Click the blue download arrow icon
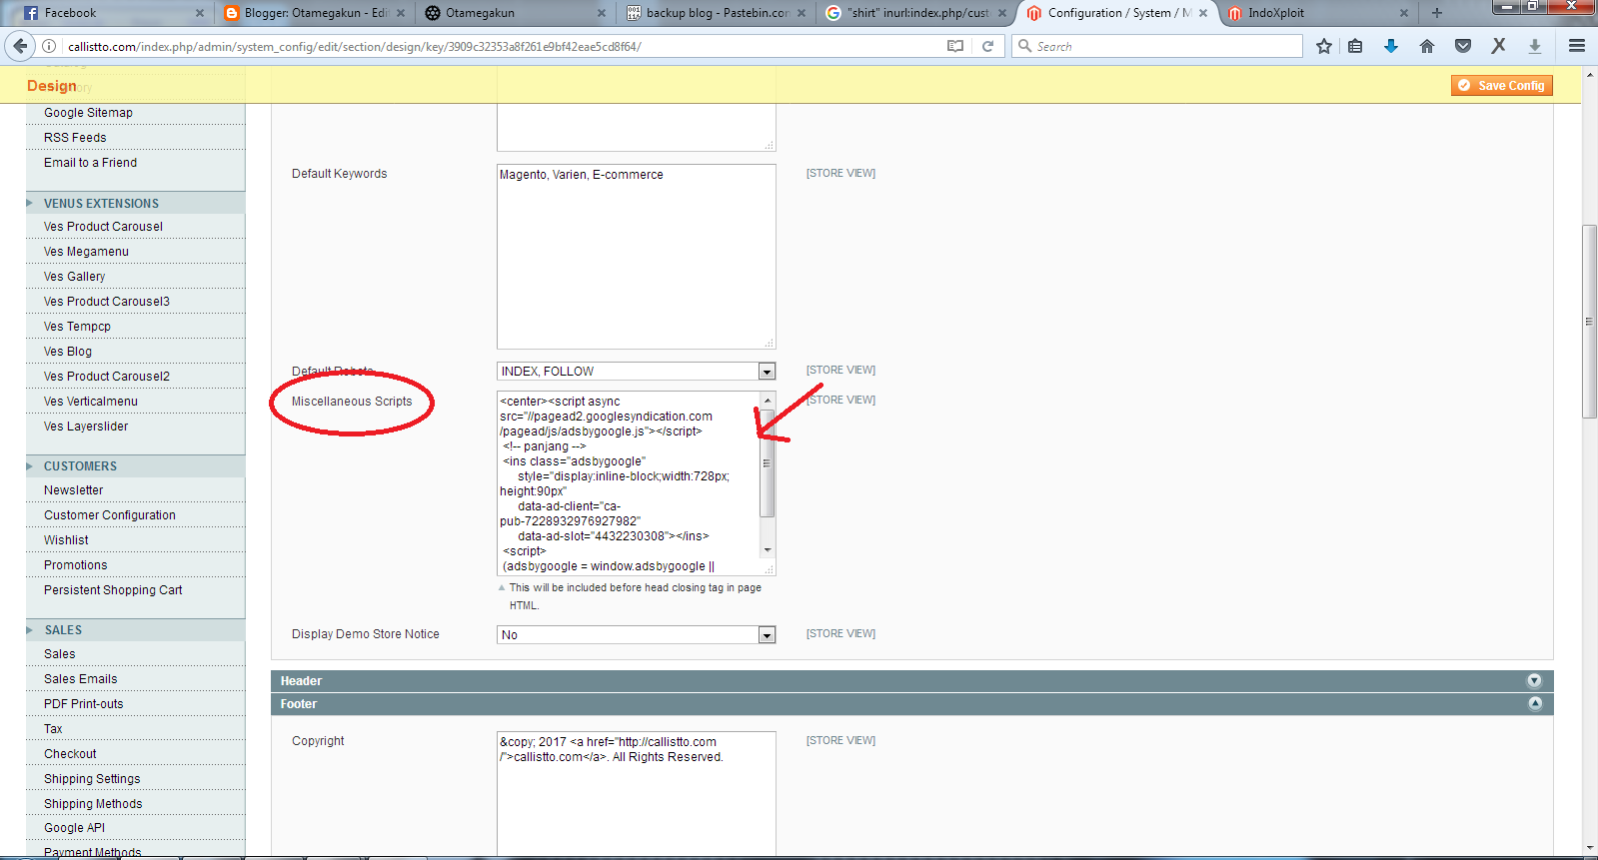Screen dimensions: 1598x860 pyautogui.click(x=1390, y=46)
